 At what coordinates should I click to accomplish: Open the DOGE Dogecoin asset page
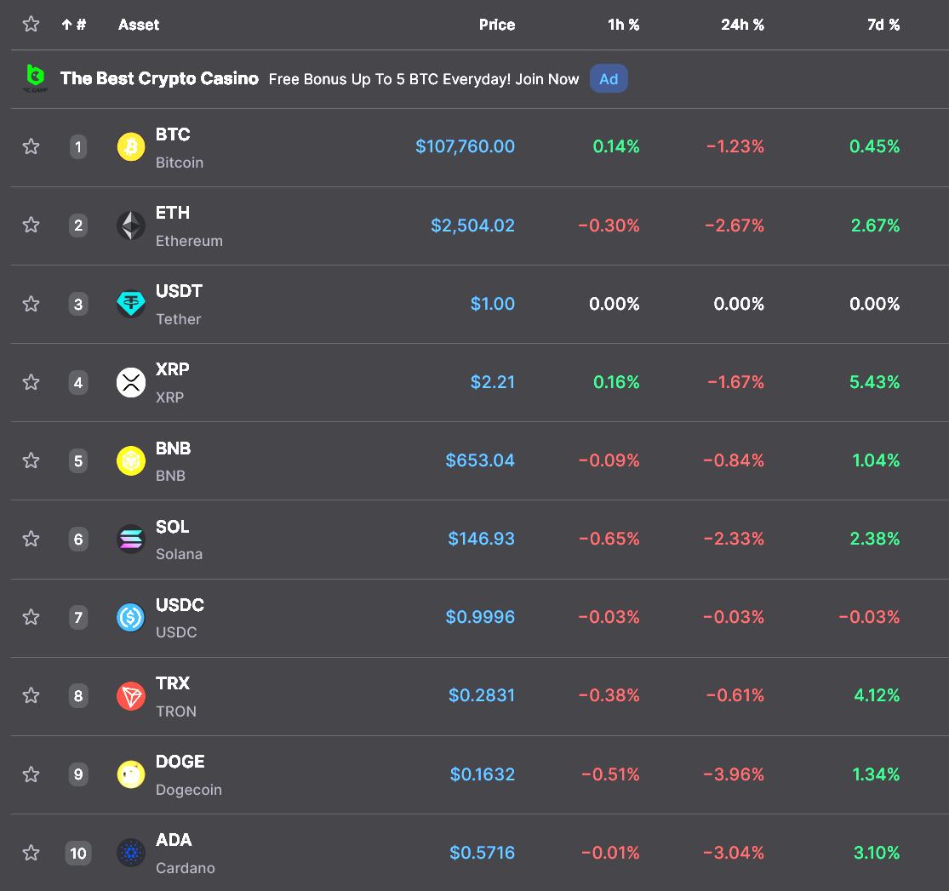click(x=189, y=774)
